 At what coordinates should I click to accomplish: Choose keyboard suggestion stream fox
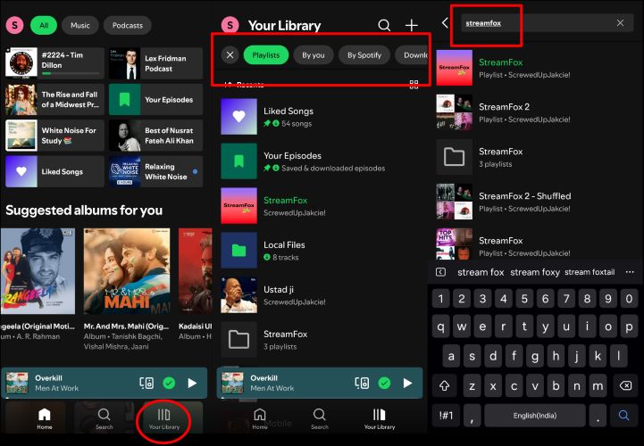[x=481, y=272]
